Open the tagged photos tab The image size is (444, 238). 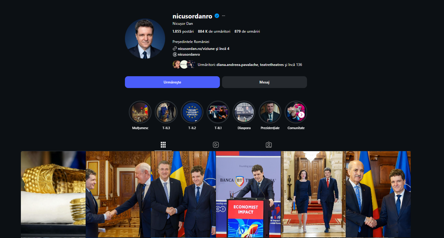pyautogui.click(x=269, y=145)
